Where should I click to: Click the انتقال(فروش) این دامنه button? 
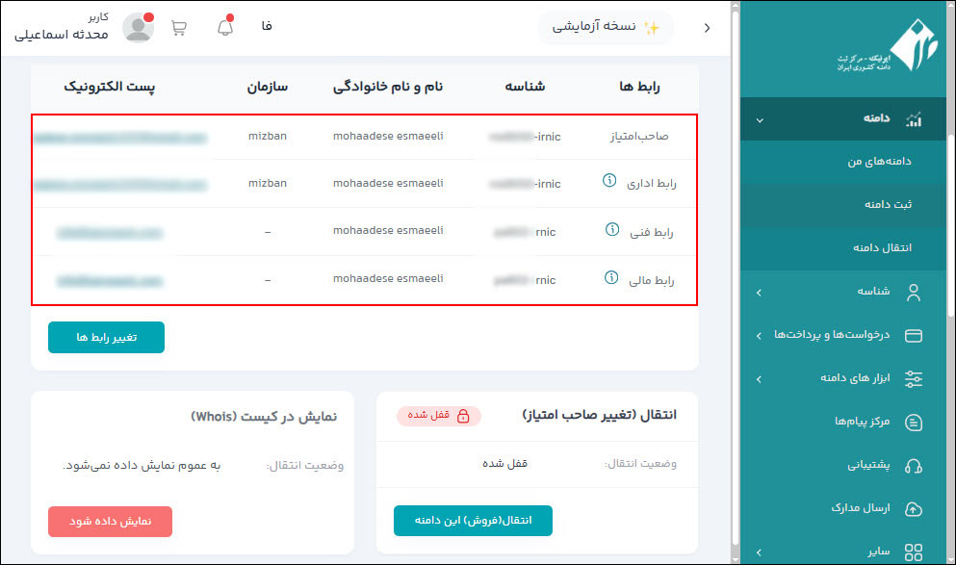click(x=473, y=520)
